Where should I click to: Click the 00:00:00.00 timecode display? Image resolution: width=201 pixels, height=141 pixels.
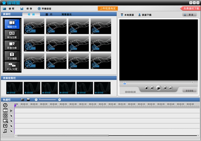pos(130,92)
